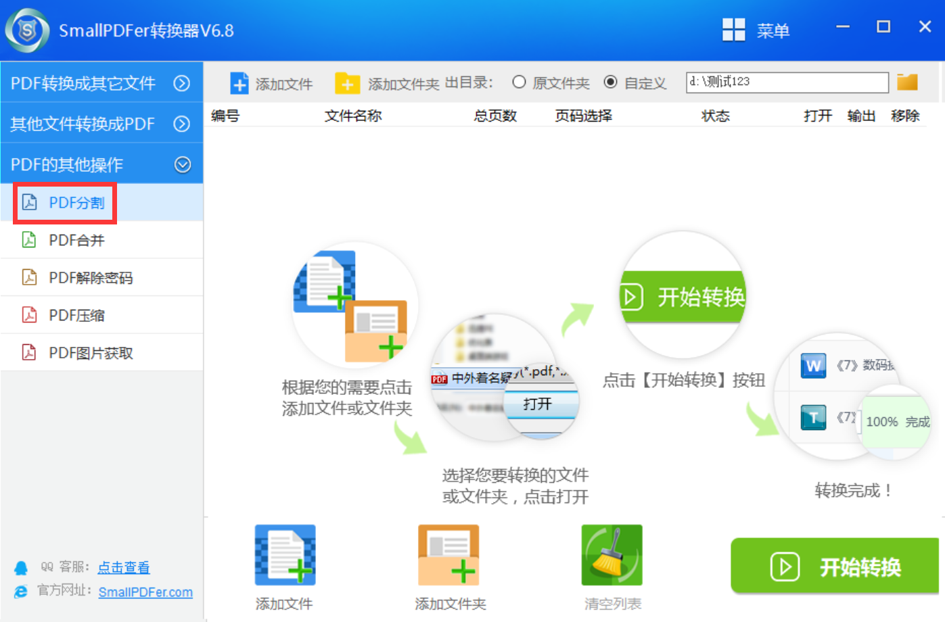Click the 开始转换 illustration in the guide

[683, 295]
